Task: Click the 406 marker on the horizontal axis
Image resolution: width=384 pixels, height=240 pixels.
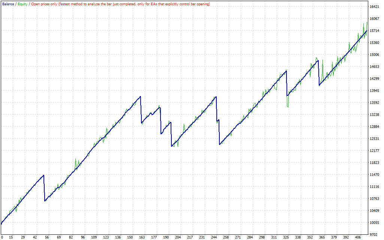Action: pos(359,237)
